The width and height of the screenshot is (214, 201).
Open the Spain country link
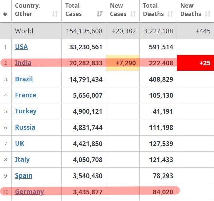pos(24,175)
